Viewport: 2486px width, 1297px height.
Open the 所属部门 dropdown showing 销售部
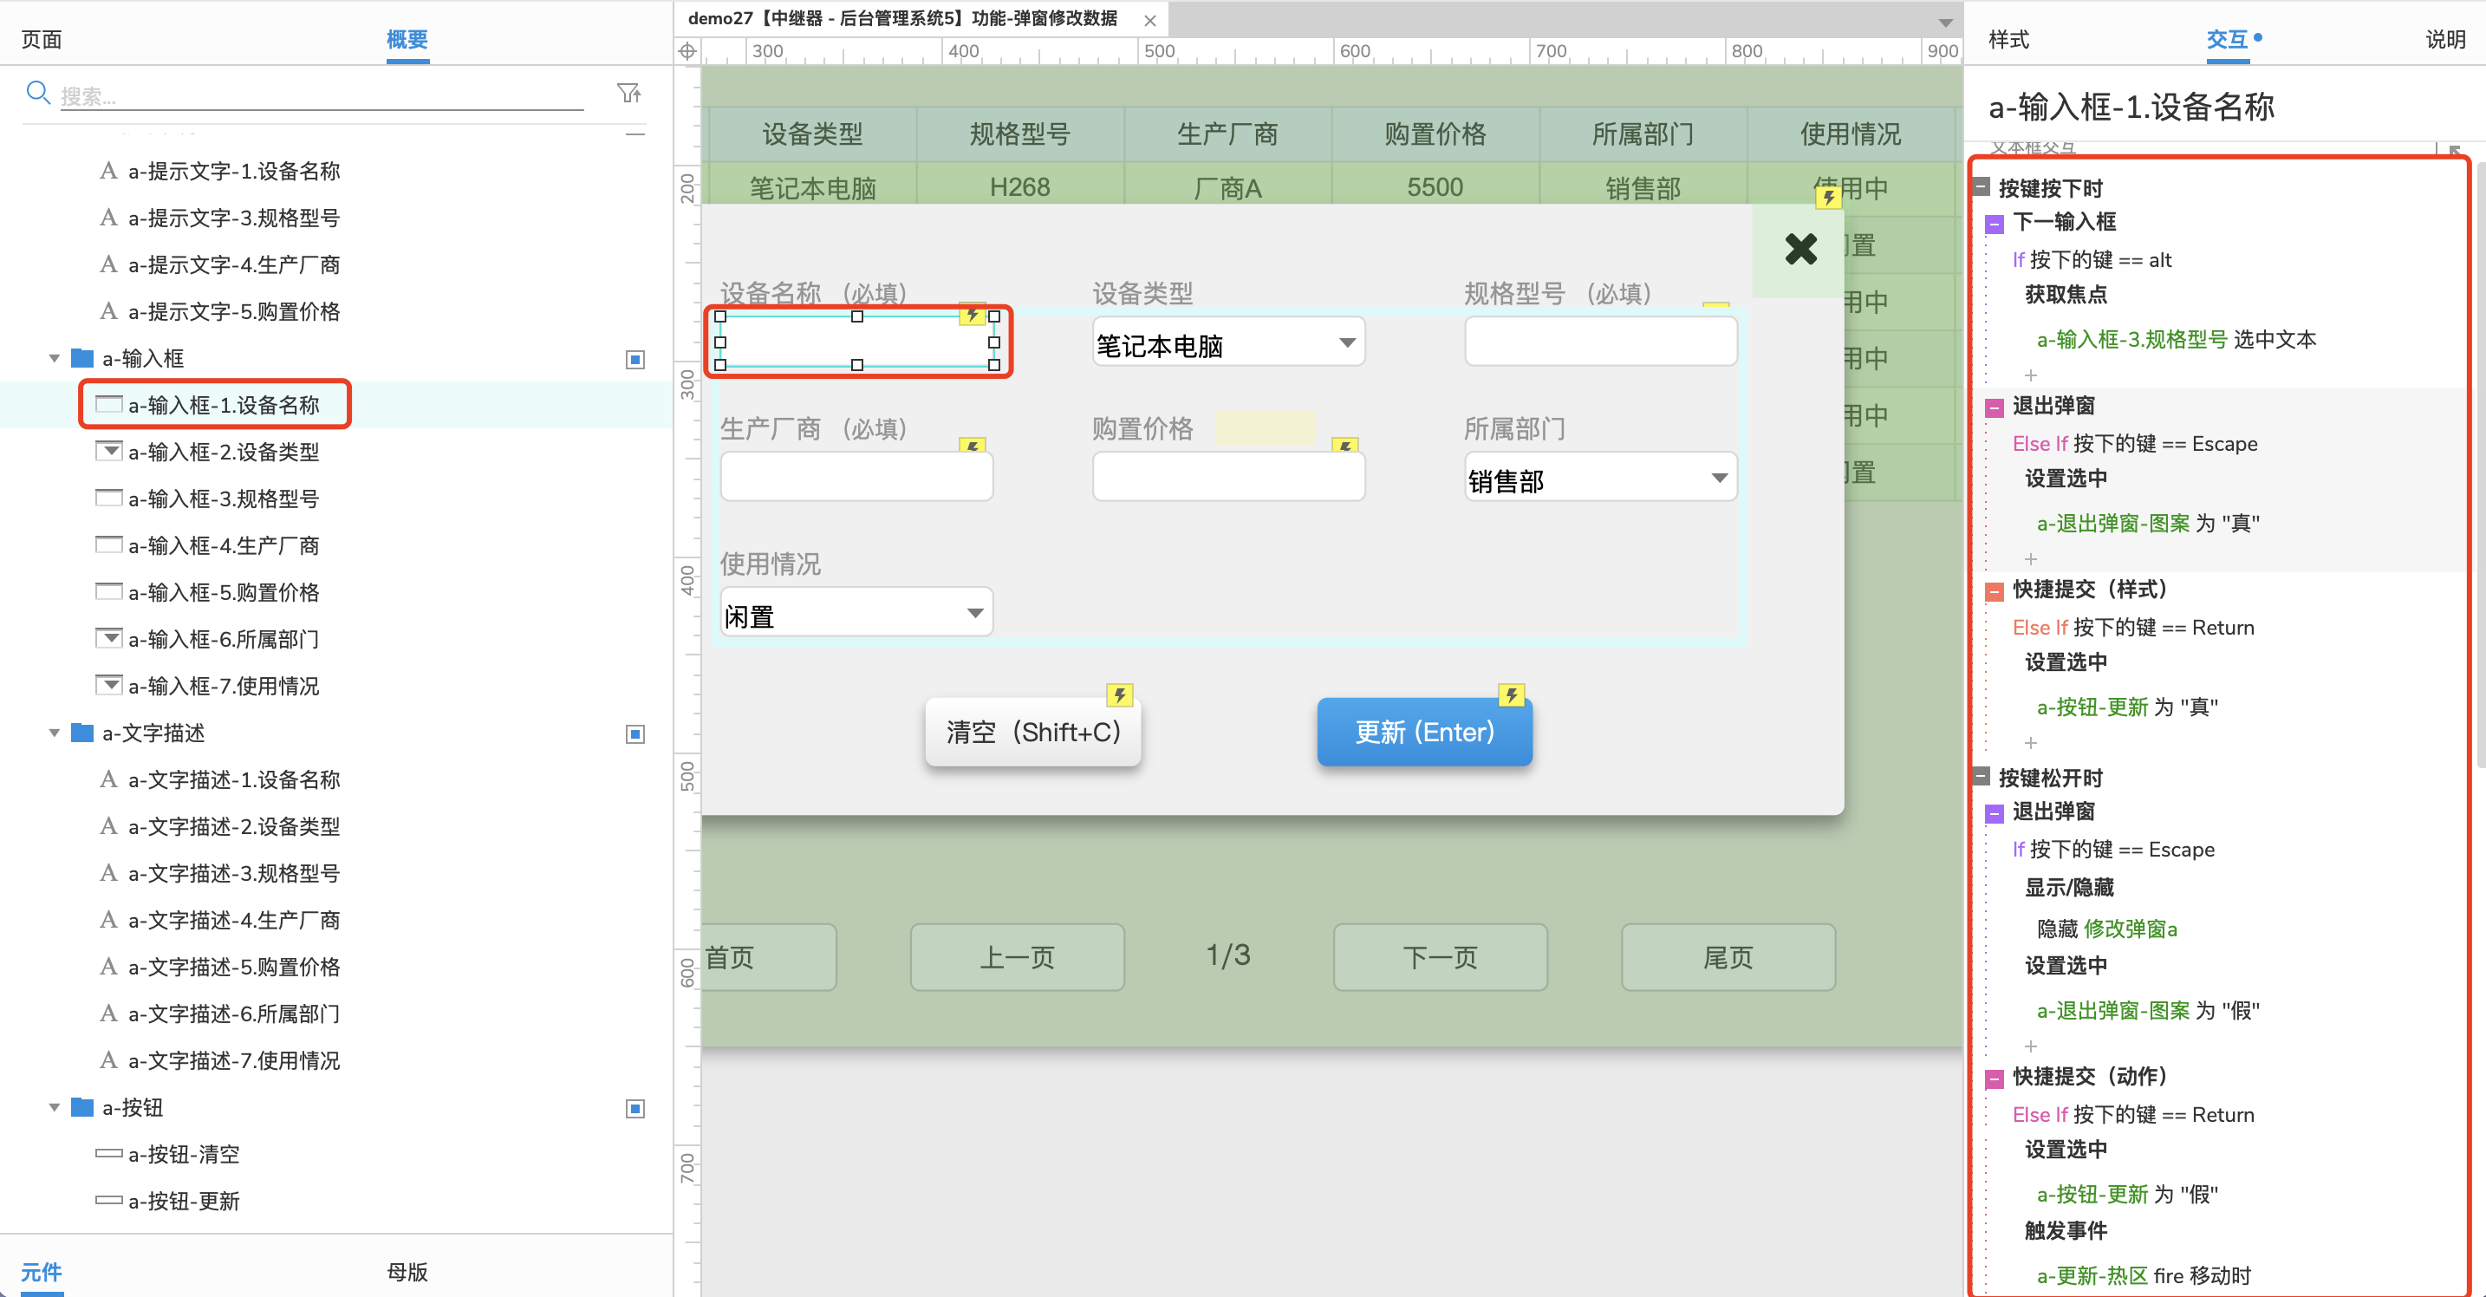click(1600, 477)
